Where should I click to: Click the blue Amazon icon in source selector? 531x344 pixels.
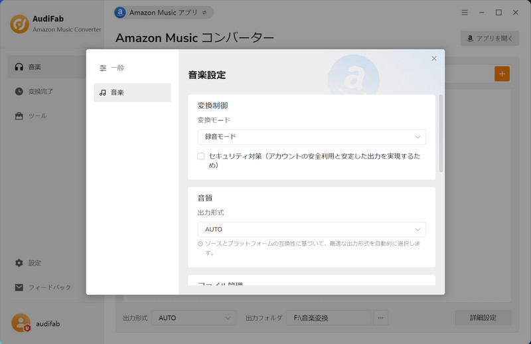coord(120,13)
